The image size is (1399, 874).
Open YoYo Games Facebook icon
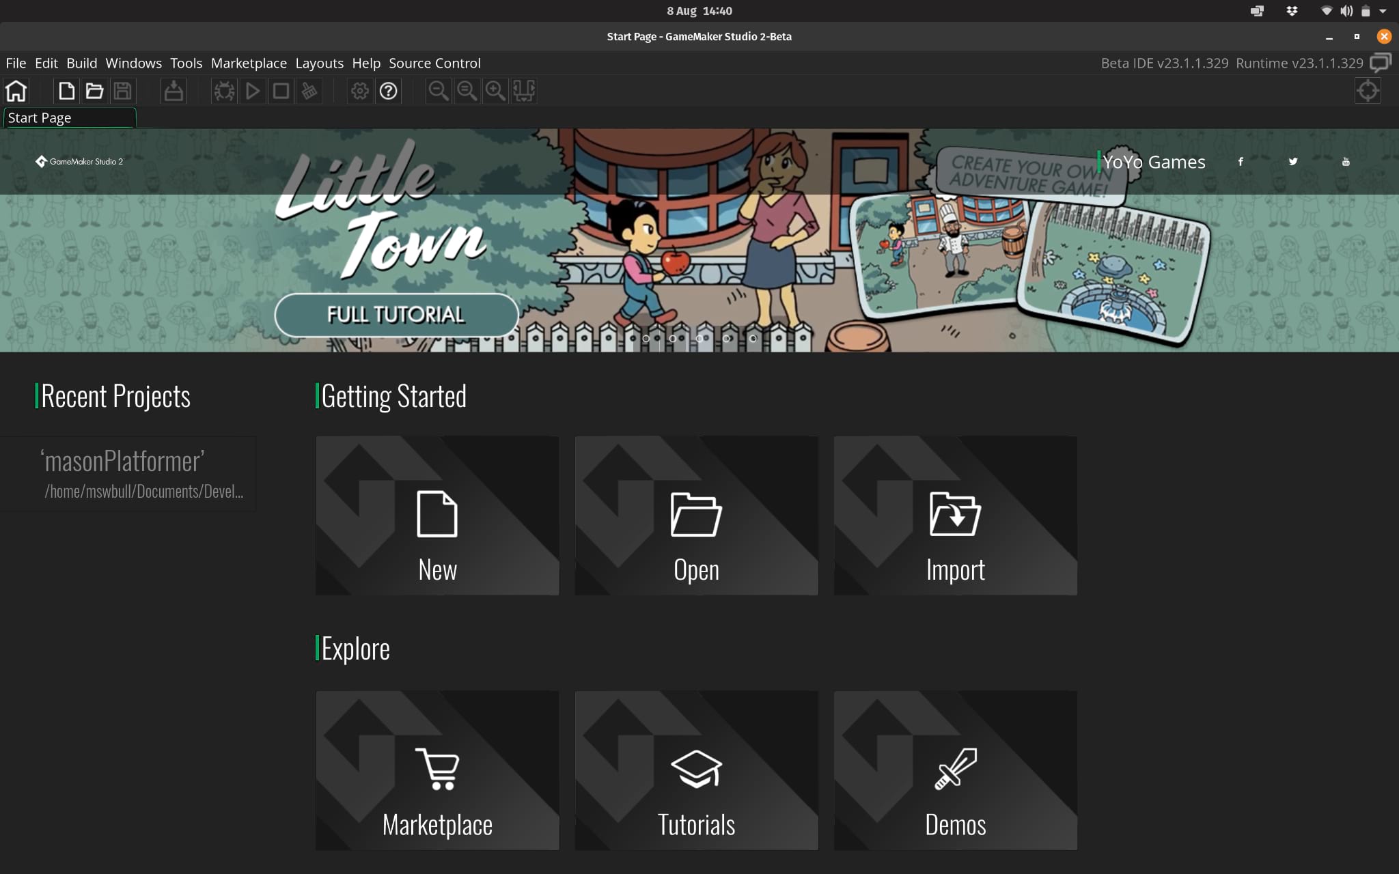[x=1241, y=162]
